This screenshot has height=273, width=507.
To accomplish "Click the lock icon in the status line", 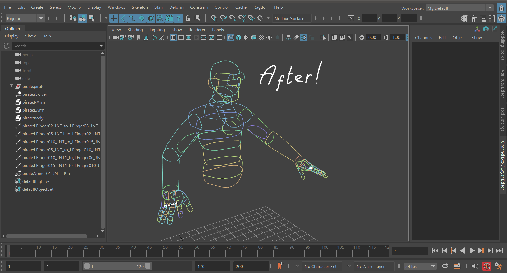I will coord(187,18).
